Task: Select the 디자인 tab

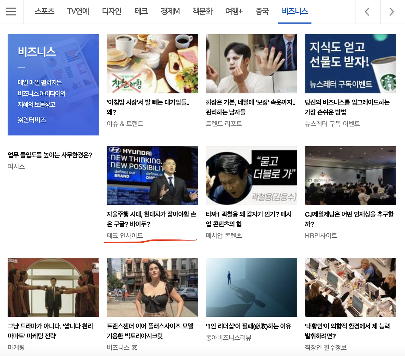Action: click(x=112, y=11)
